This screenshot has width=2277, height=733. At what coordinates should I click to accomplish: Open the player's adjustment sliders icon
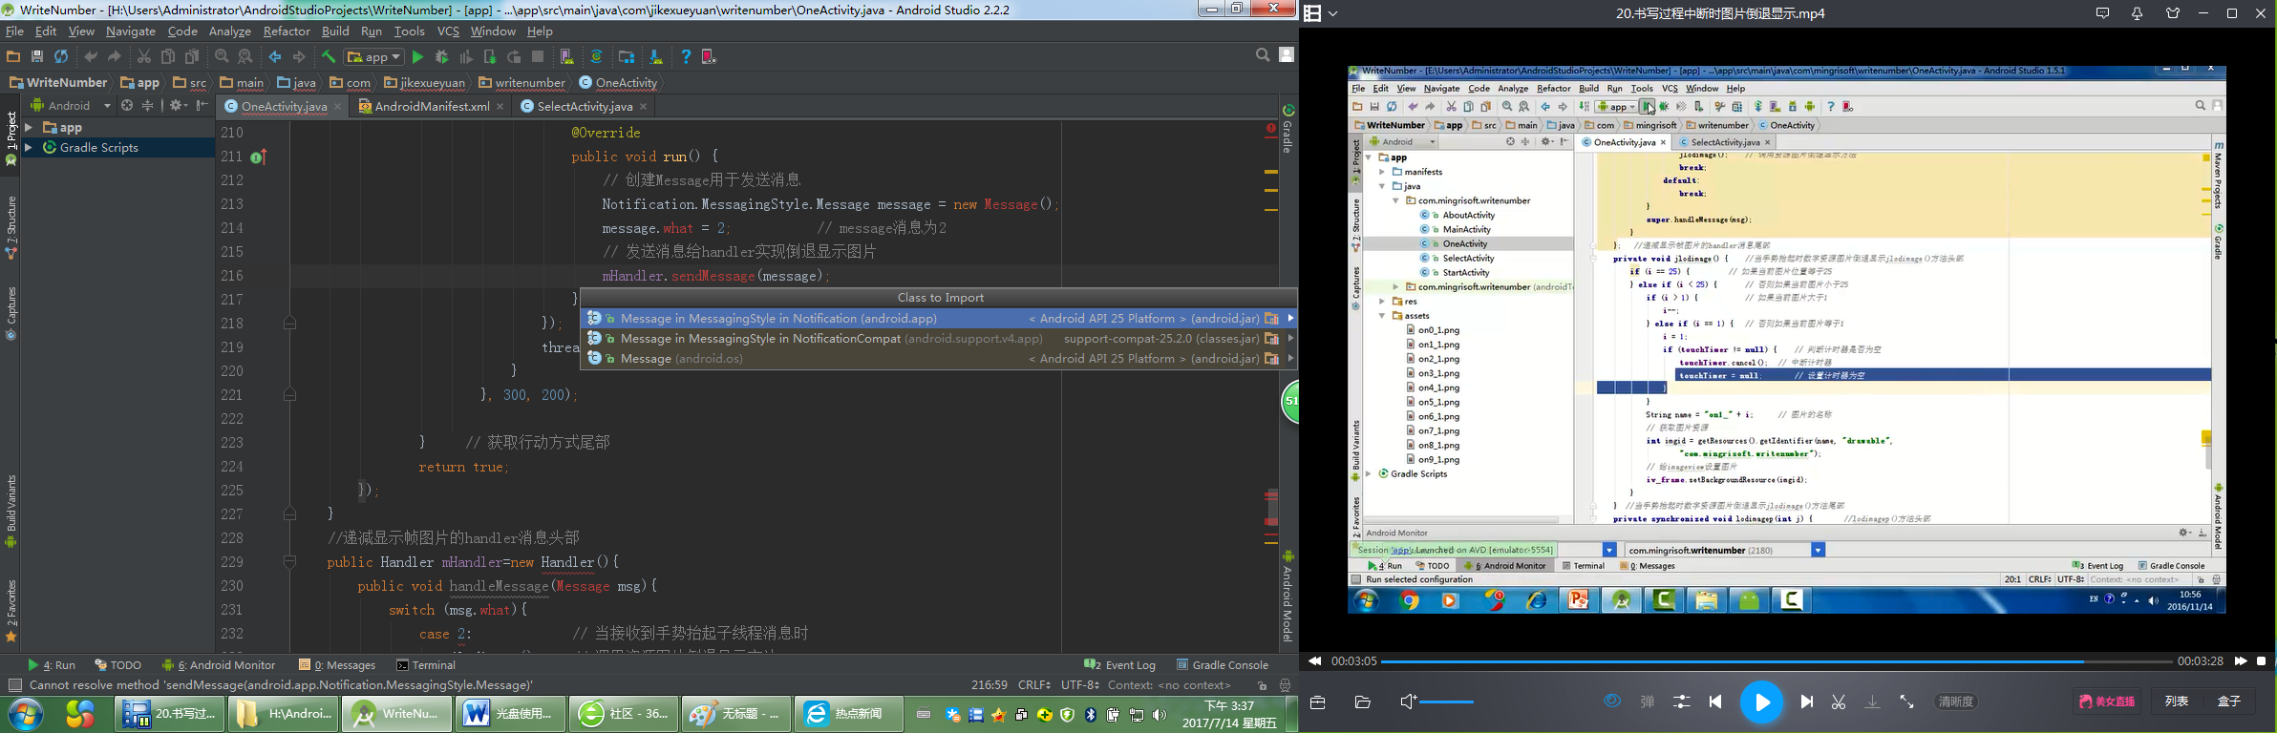tap(1682, 702)
